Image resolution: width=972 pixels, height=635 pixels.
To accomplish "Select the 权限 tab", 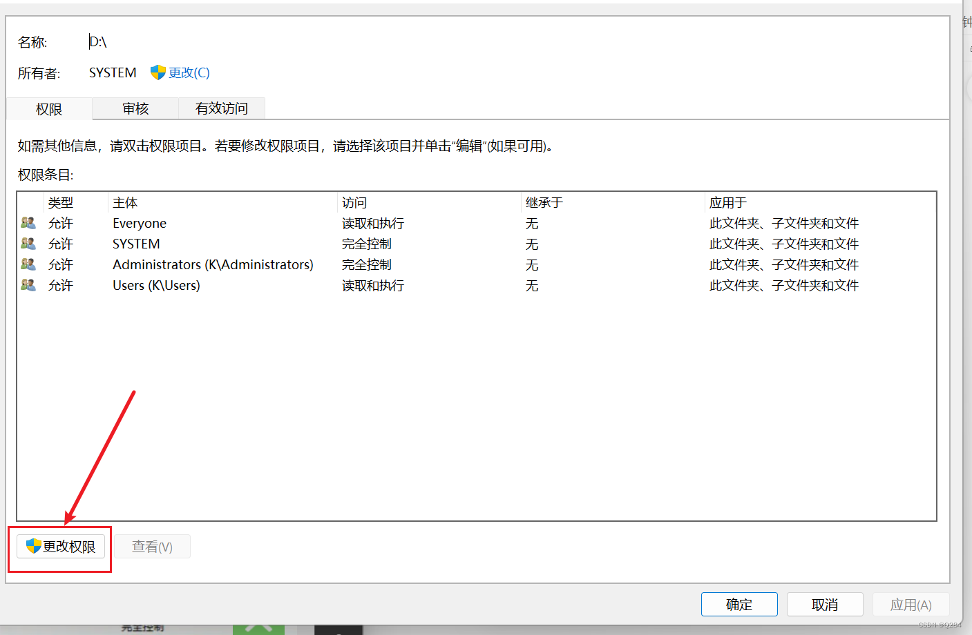I will (48, 108).
